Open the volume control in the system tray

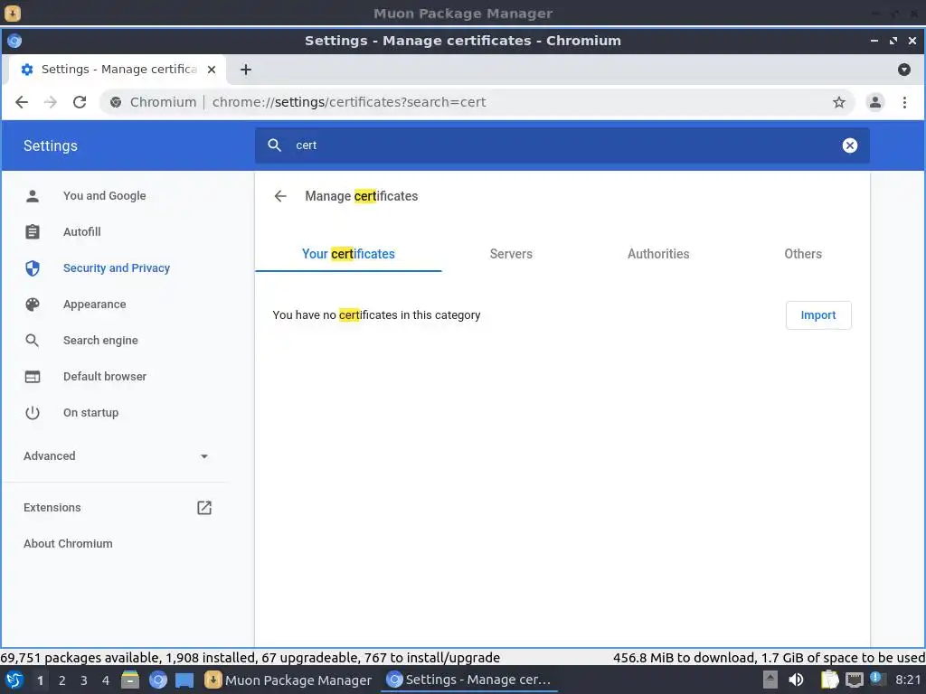pos(796,680)
